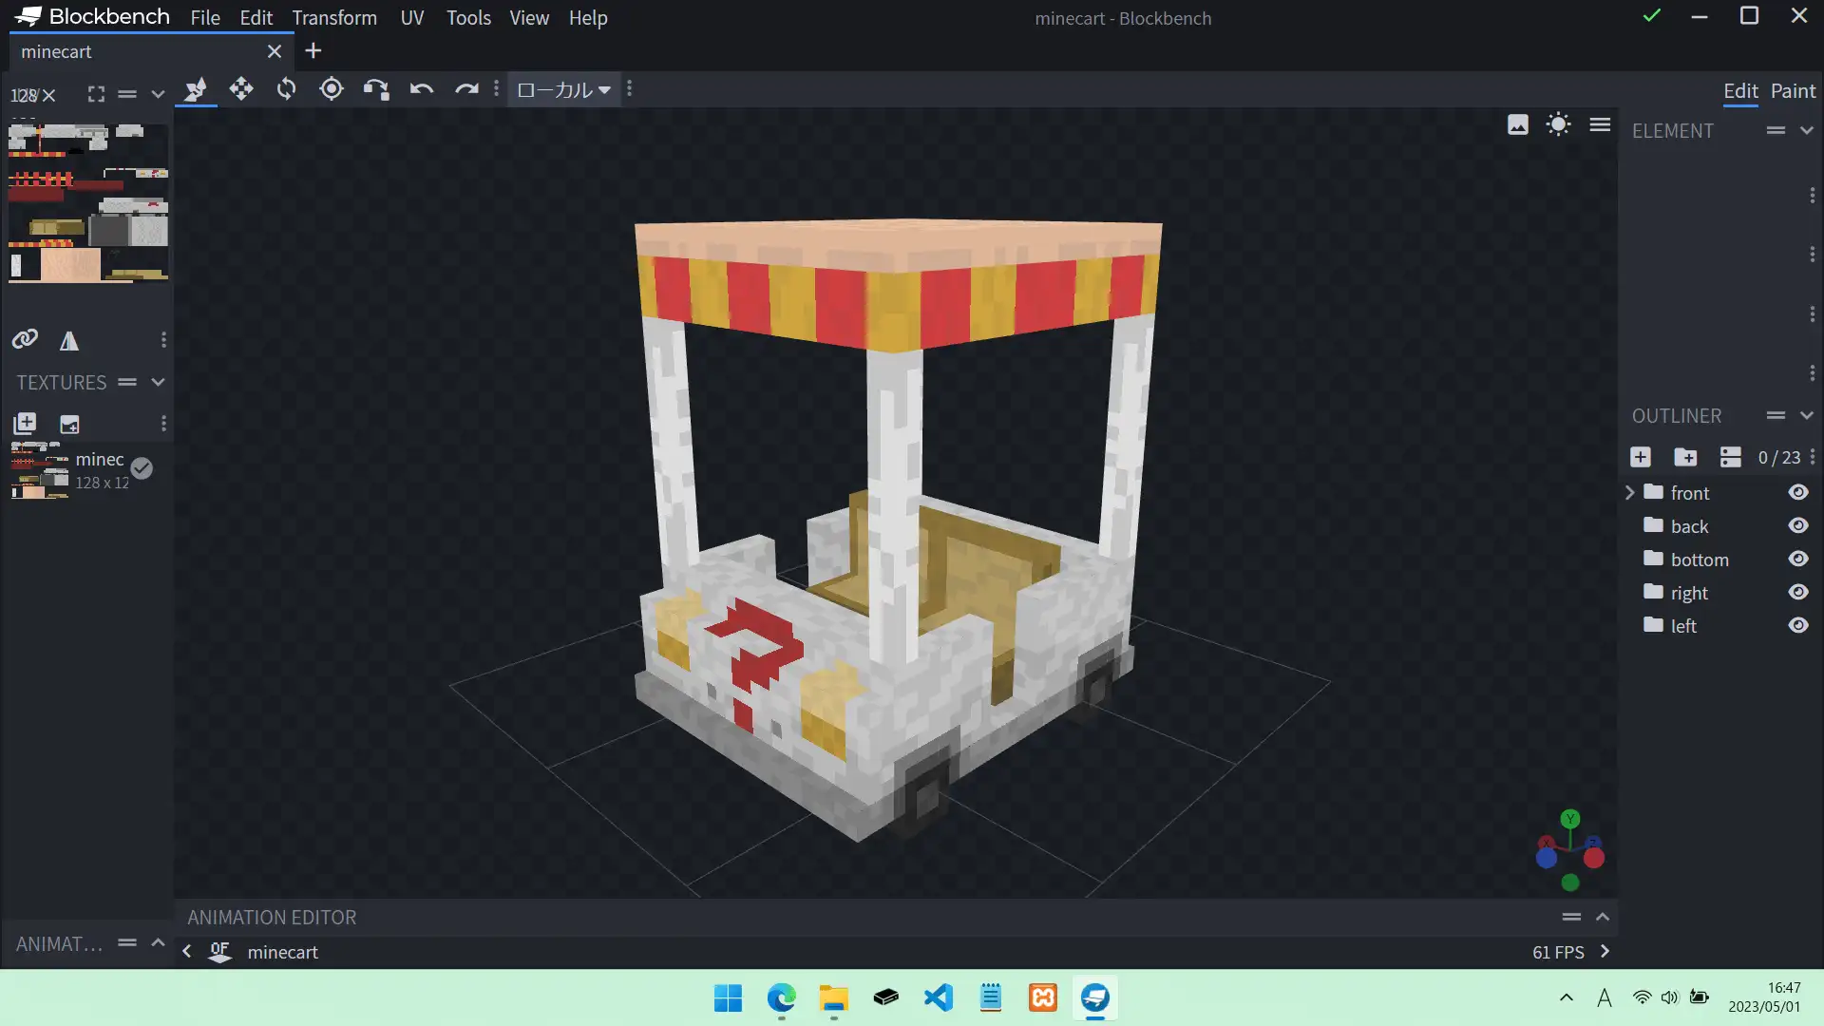Open the Transform menu
Viewport: 1824px width, 1026px height.
pyautogui.click(x=333, y=18)
